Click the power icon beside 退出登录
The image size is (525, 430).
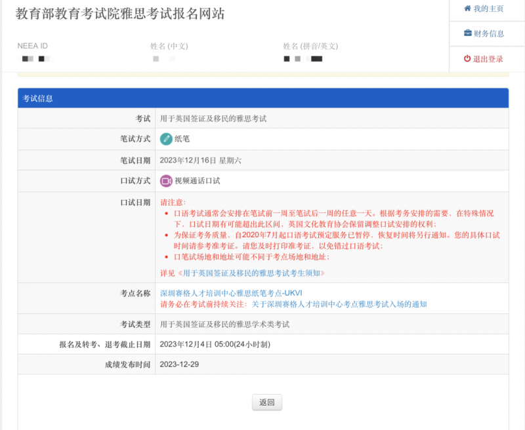coord(467,58)
